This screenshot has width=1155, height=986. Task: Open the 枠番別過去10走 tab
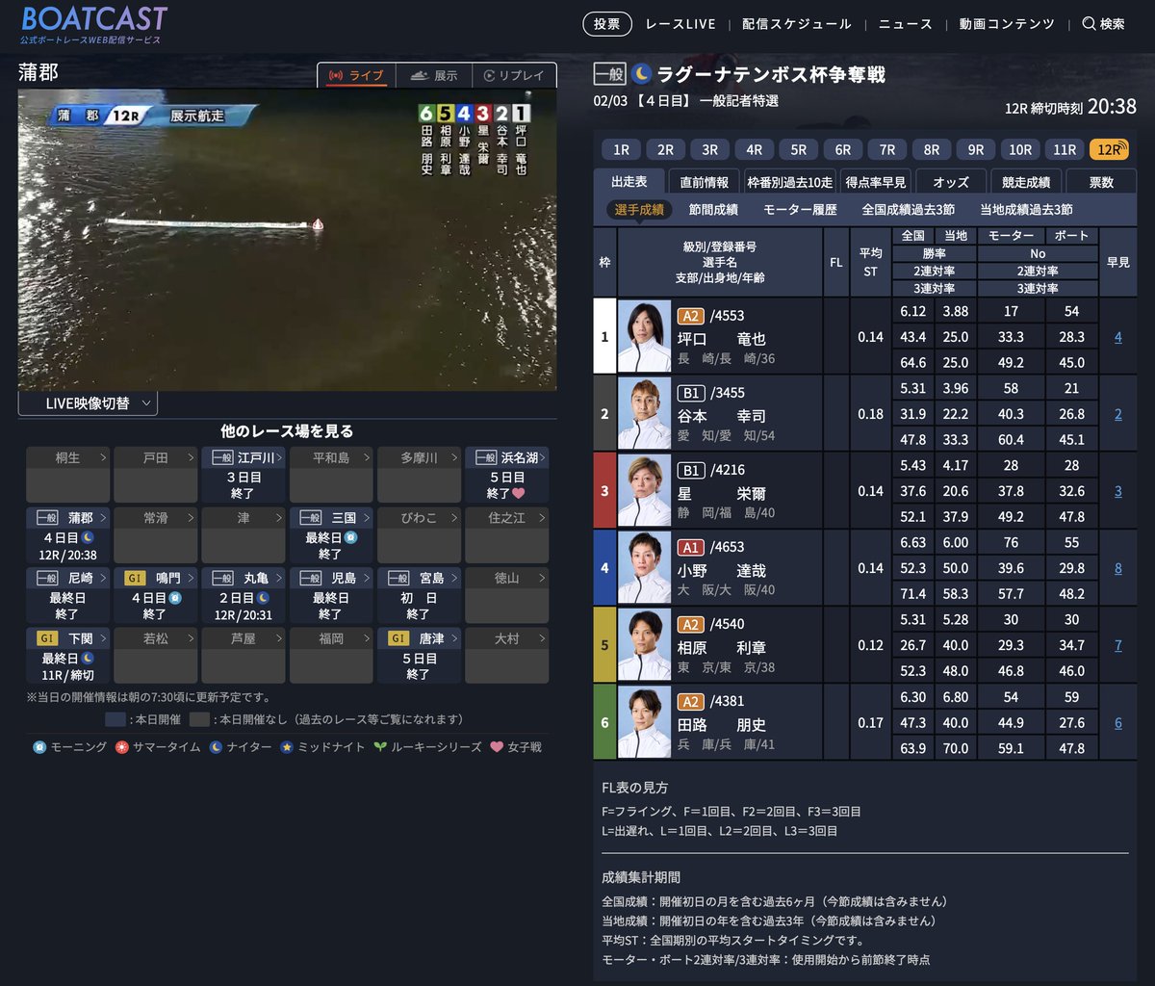point(790,181)
